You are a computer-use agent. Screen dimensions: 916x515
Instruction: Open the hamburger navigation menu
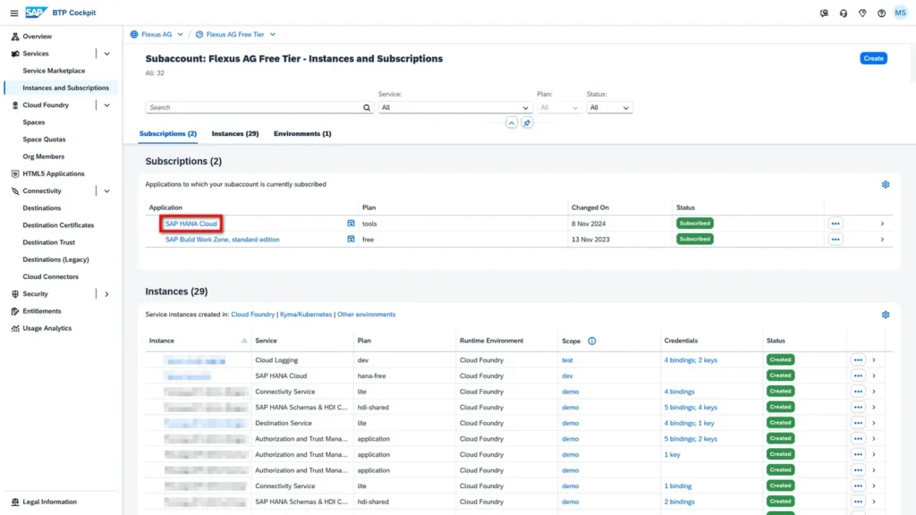(13, 13)
